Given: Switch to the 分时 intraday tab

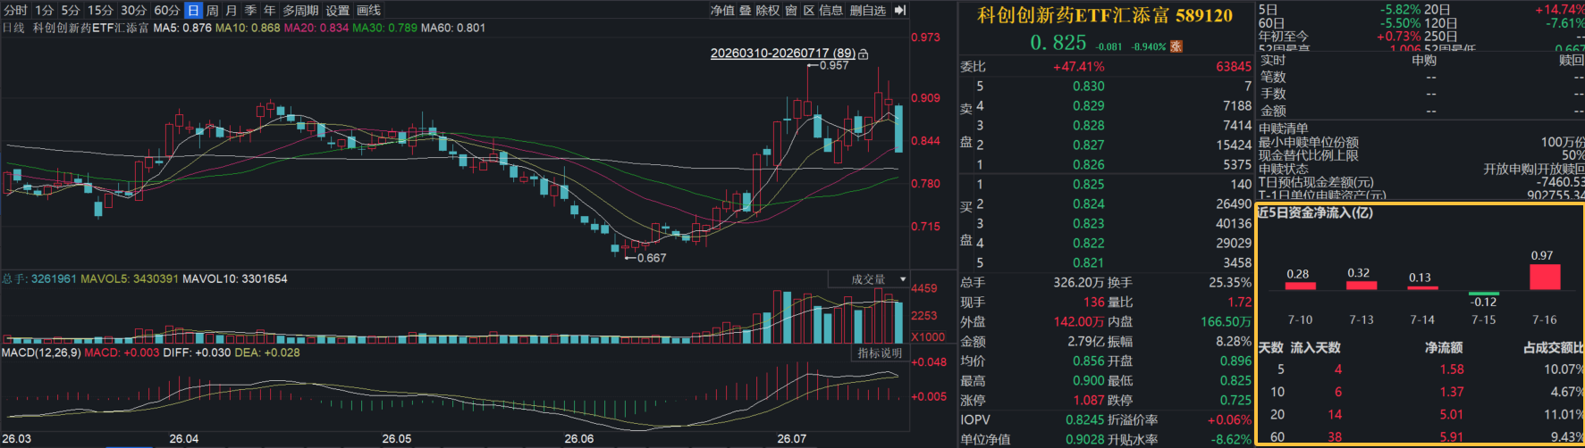Looking at the screenshot, I should pyautogui.click(x=15, y=10).
